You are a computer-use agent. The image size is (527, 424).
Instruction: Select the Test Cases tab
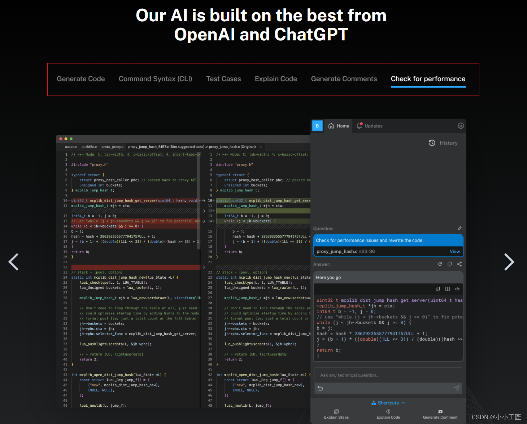click(x=223, y=79)
